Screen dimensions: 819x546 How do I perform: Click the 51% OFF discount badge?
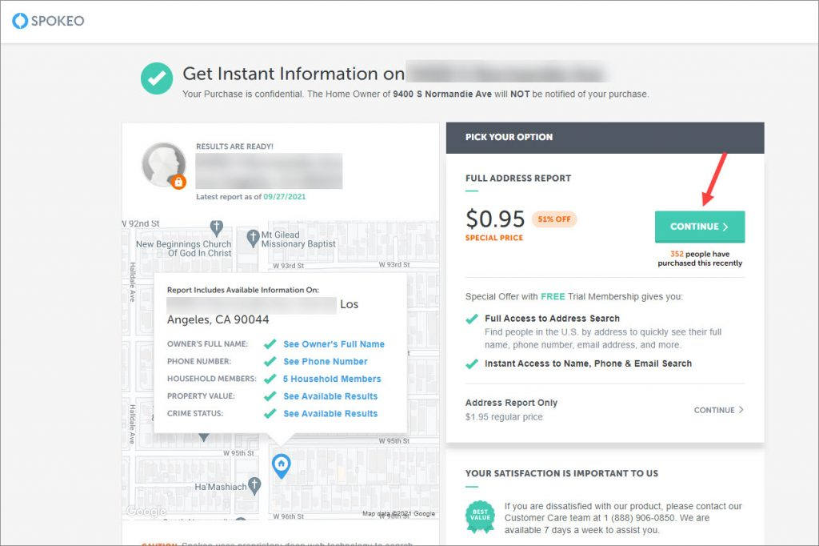pos(554,219)
